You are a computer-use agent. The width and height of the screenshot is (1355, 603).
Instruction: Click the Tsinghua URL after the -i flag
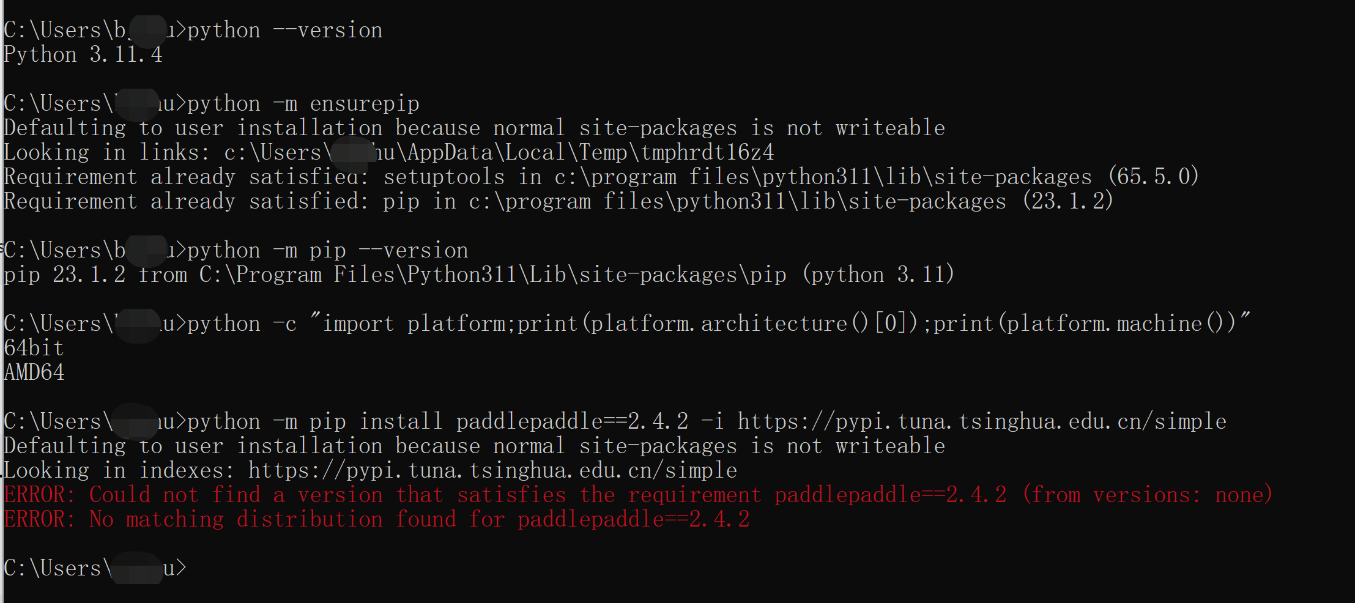(982, 421)
